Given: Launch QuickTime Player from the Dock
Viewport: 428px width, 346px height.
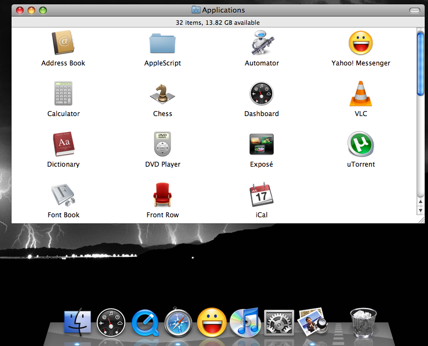Looking at the screenshot, I should (x=145, y=322).
